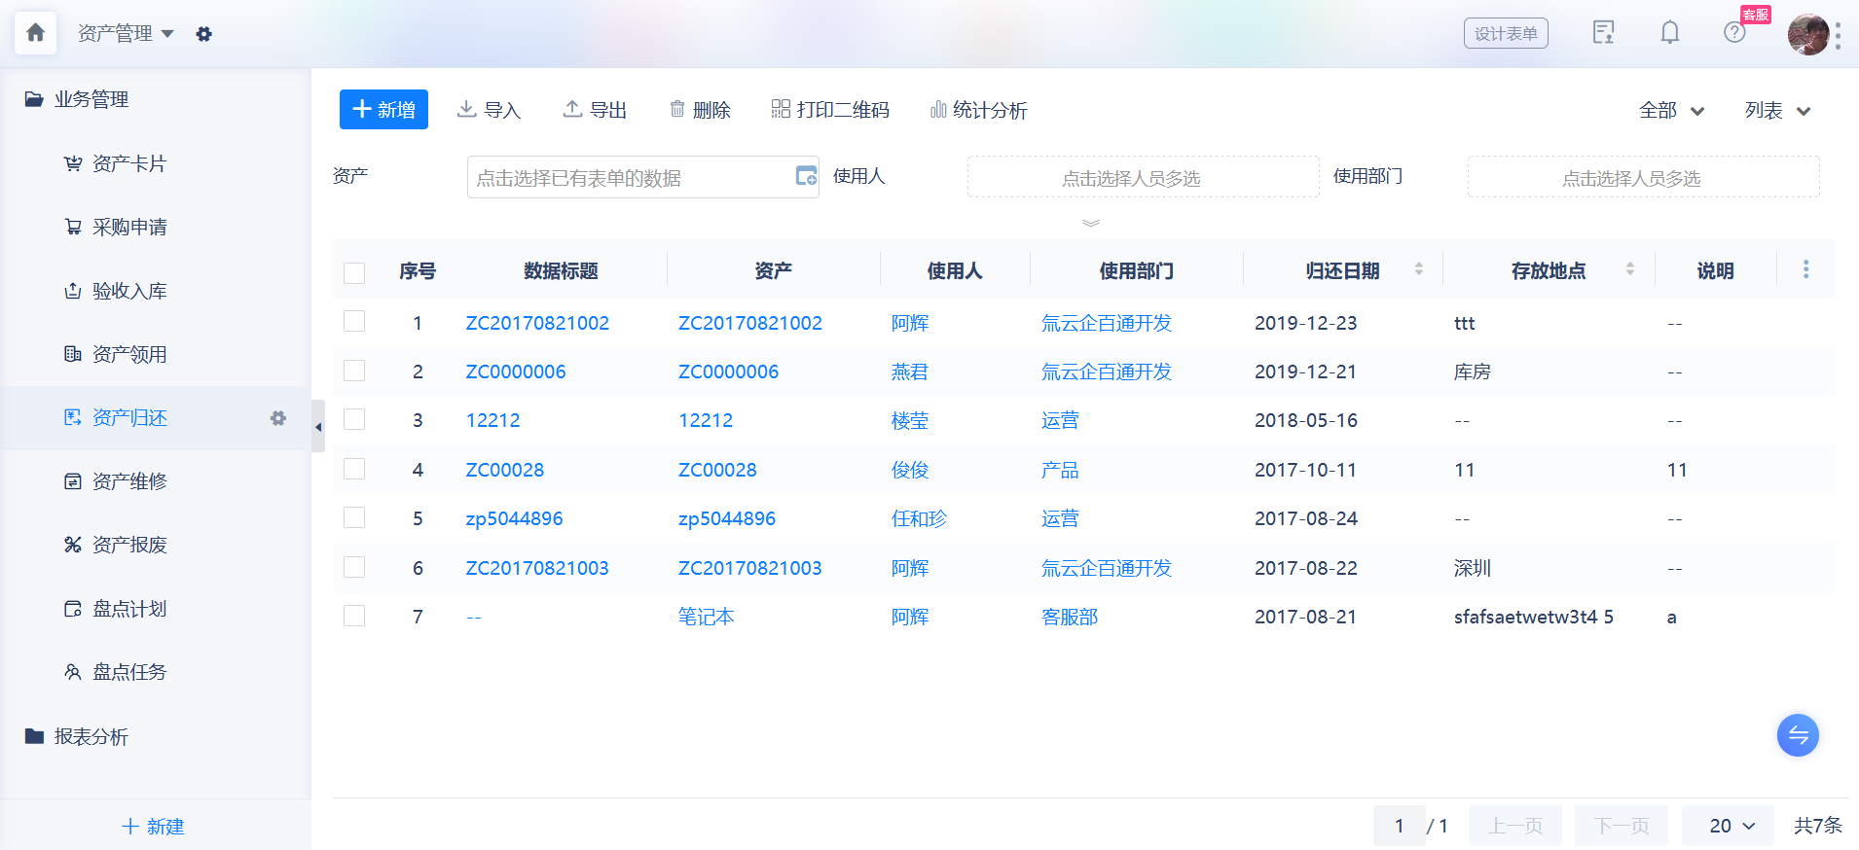This screenshot has width=1859, height=850.
Task: Click the red 客服 badge
Action: point(1756,15)
